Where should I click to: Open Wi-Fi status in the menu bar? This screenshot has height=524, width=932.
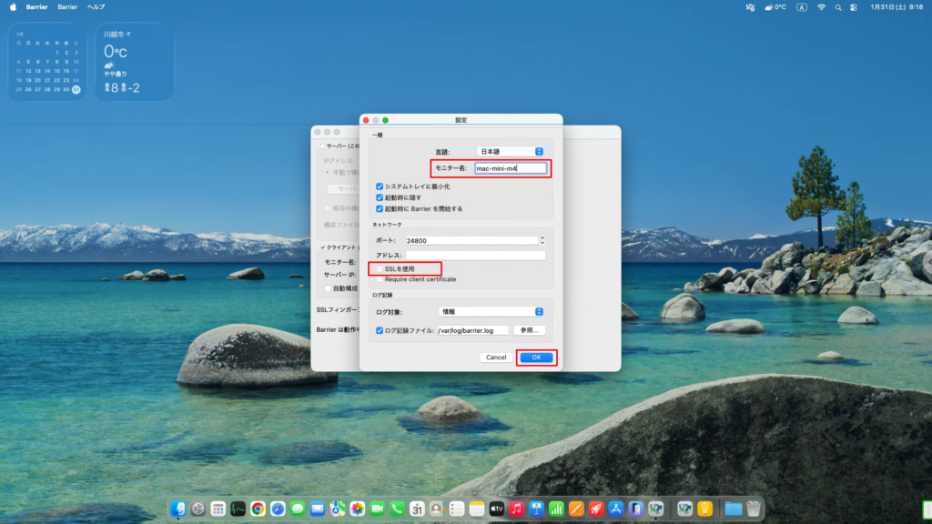(x=821, y=6)
